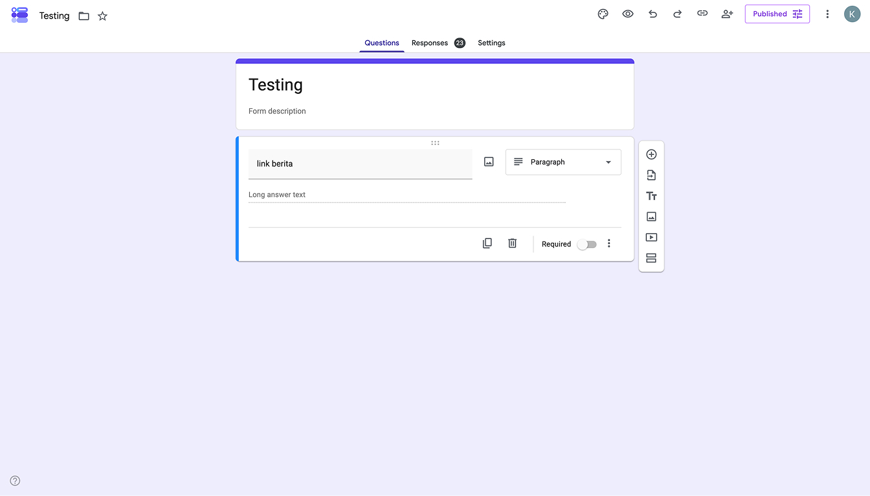Open question options three-dot menu

click(x=608, y=243)
